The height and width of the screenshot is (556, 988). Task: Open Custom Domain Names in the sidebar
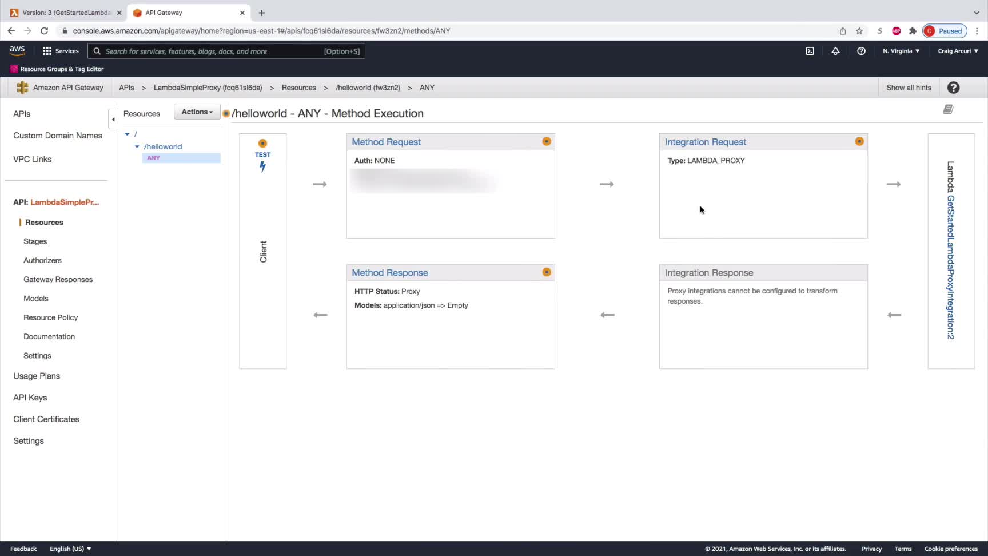[x=58, y=136]
